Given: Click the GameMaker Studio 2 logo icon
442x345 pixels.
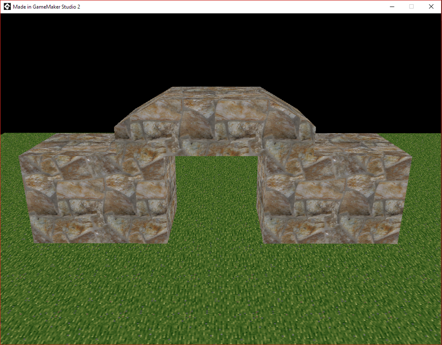Looking at the screenshot, I should 7,7.
